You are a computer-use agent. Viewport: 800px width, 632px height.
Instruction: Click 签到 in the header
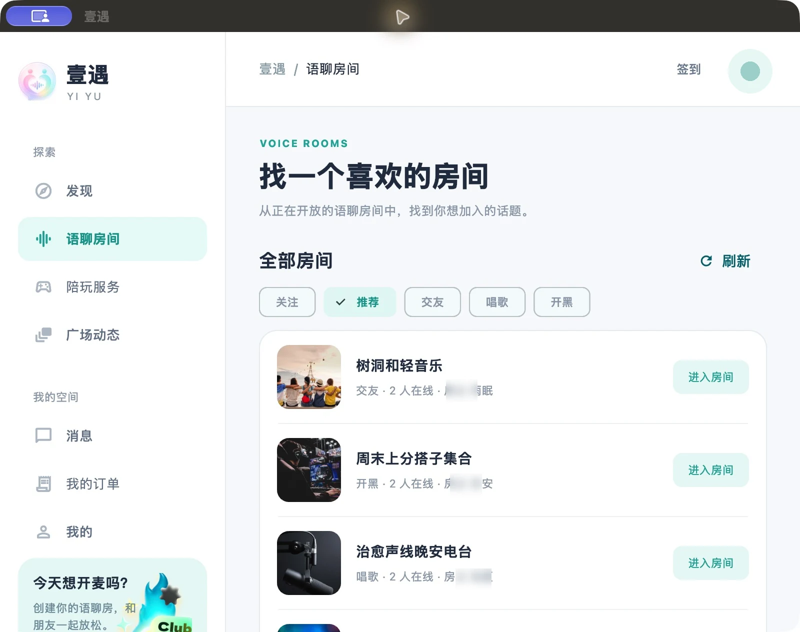tap(688, 69)
